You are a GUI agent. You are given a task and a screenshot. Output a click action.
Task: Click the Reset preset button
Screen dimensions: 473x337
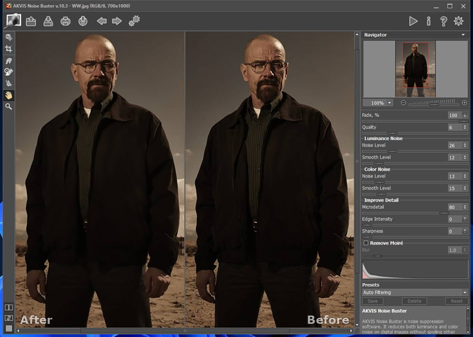[457, 301]
